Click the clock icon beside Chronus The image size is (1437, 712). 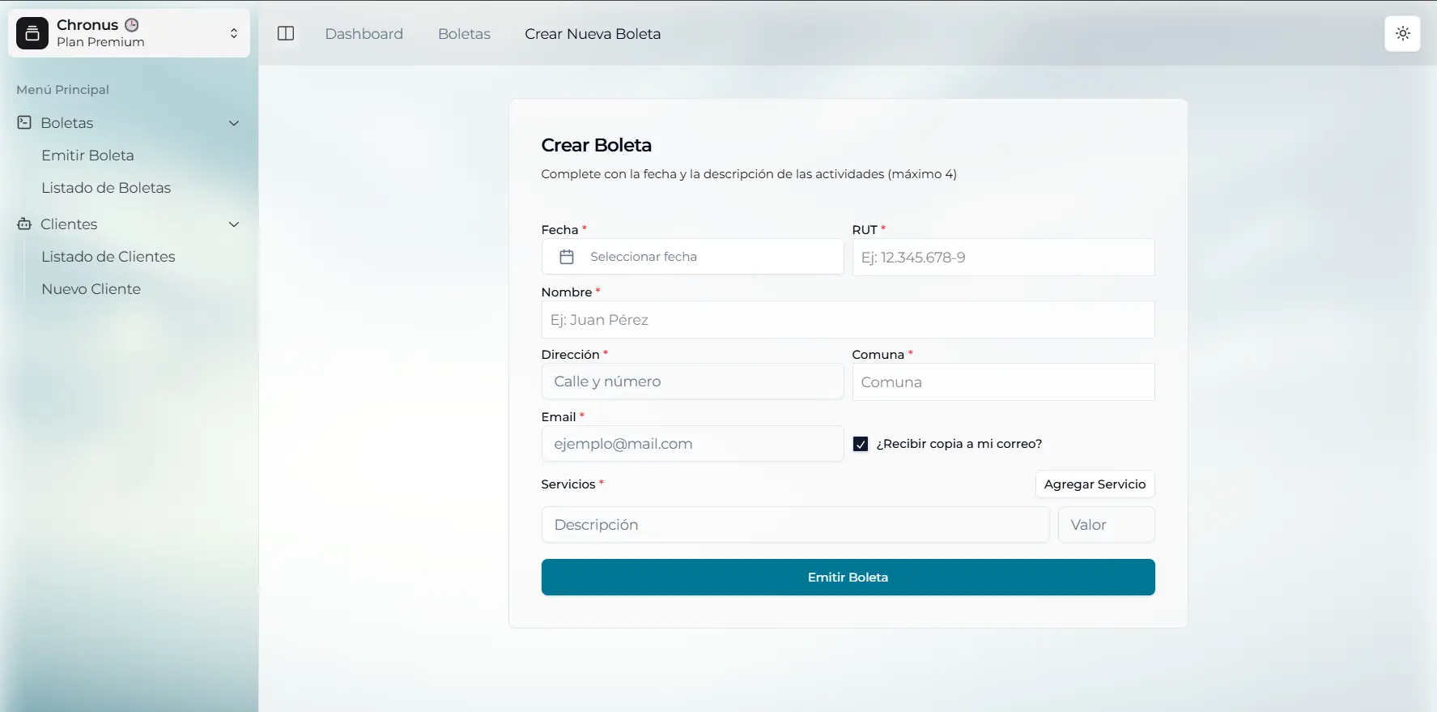click(x=132, y=25)
